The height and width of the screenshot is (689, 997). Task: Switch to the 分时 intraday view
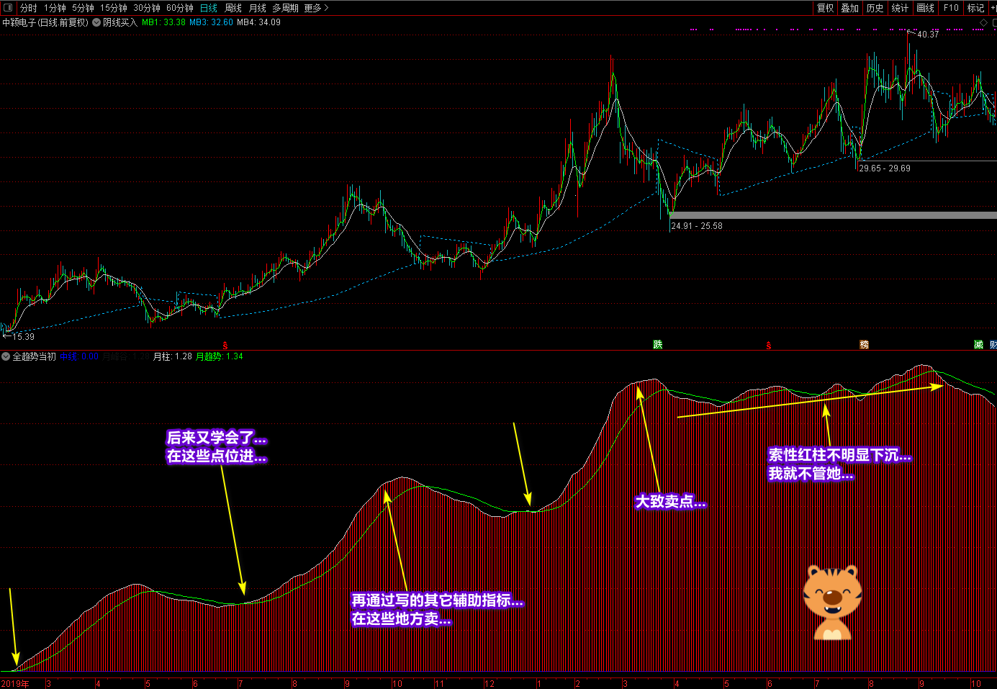29,8
